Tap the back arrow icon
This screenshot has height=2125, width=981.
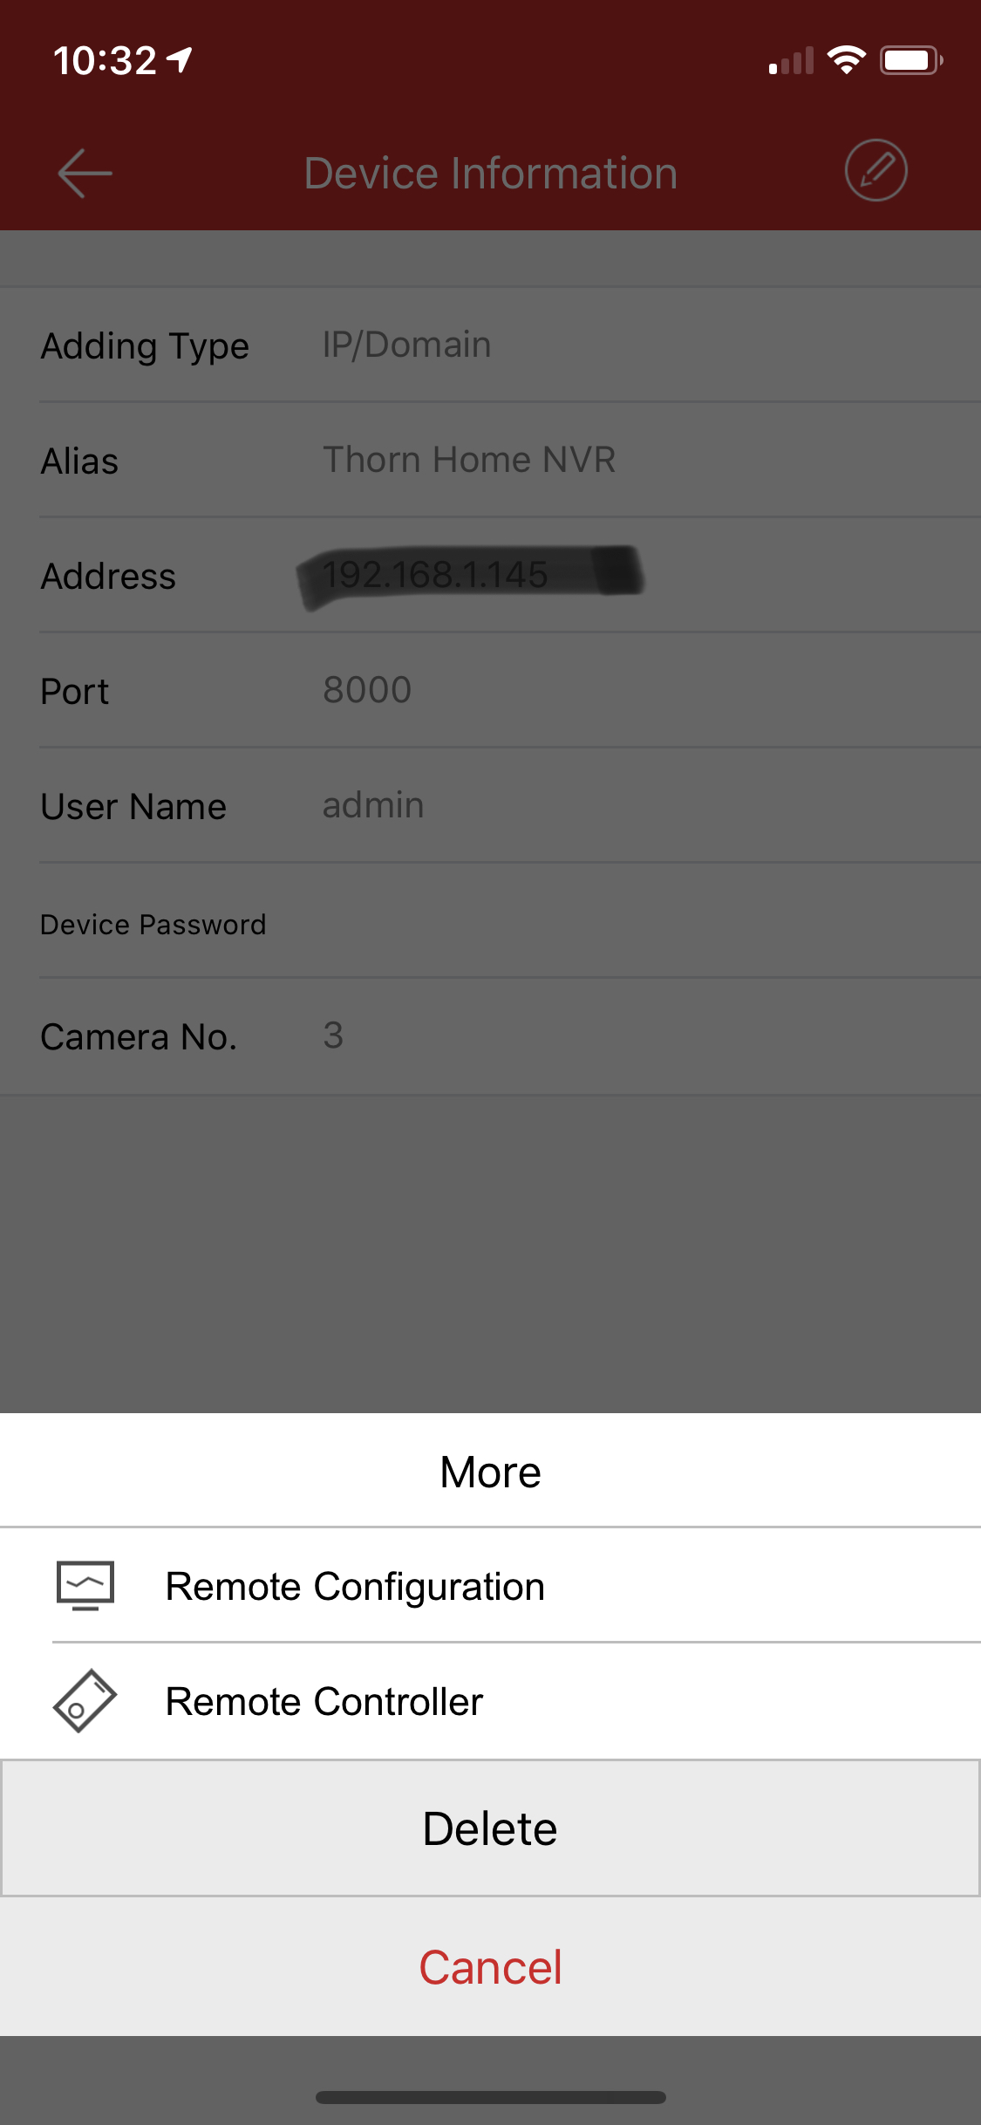click(x=85, y=173)
